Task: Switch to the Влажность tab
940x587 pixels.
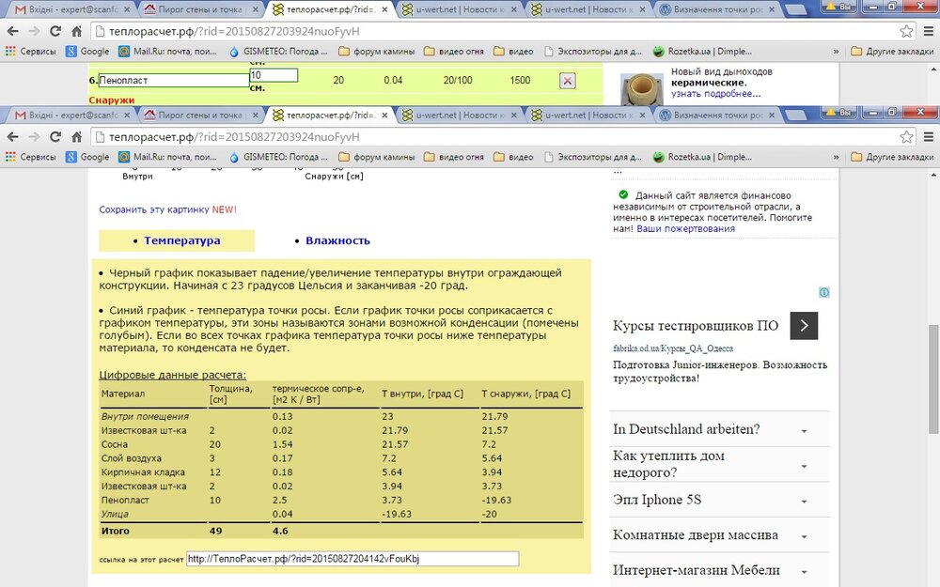Action: tap(337, 240)
